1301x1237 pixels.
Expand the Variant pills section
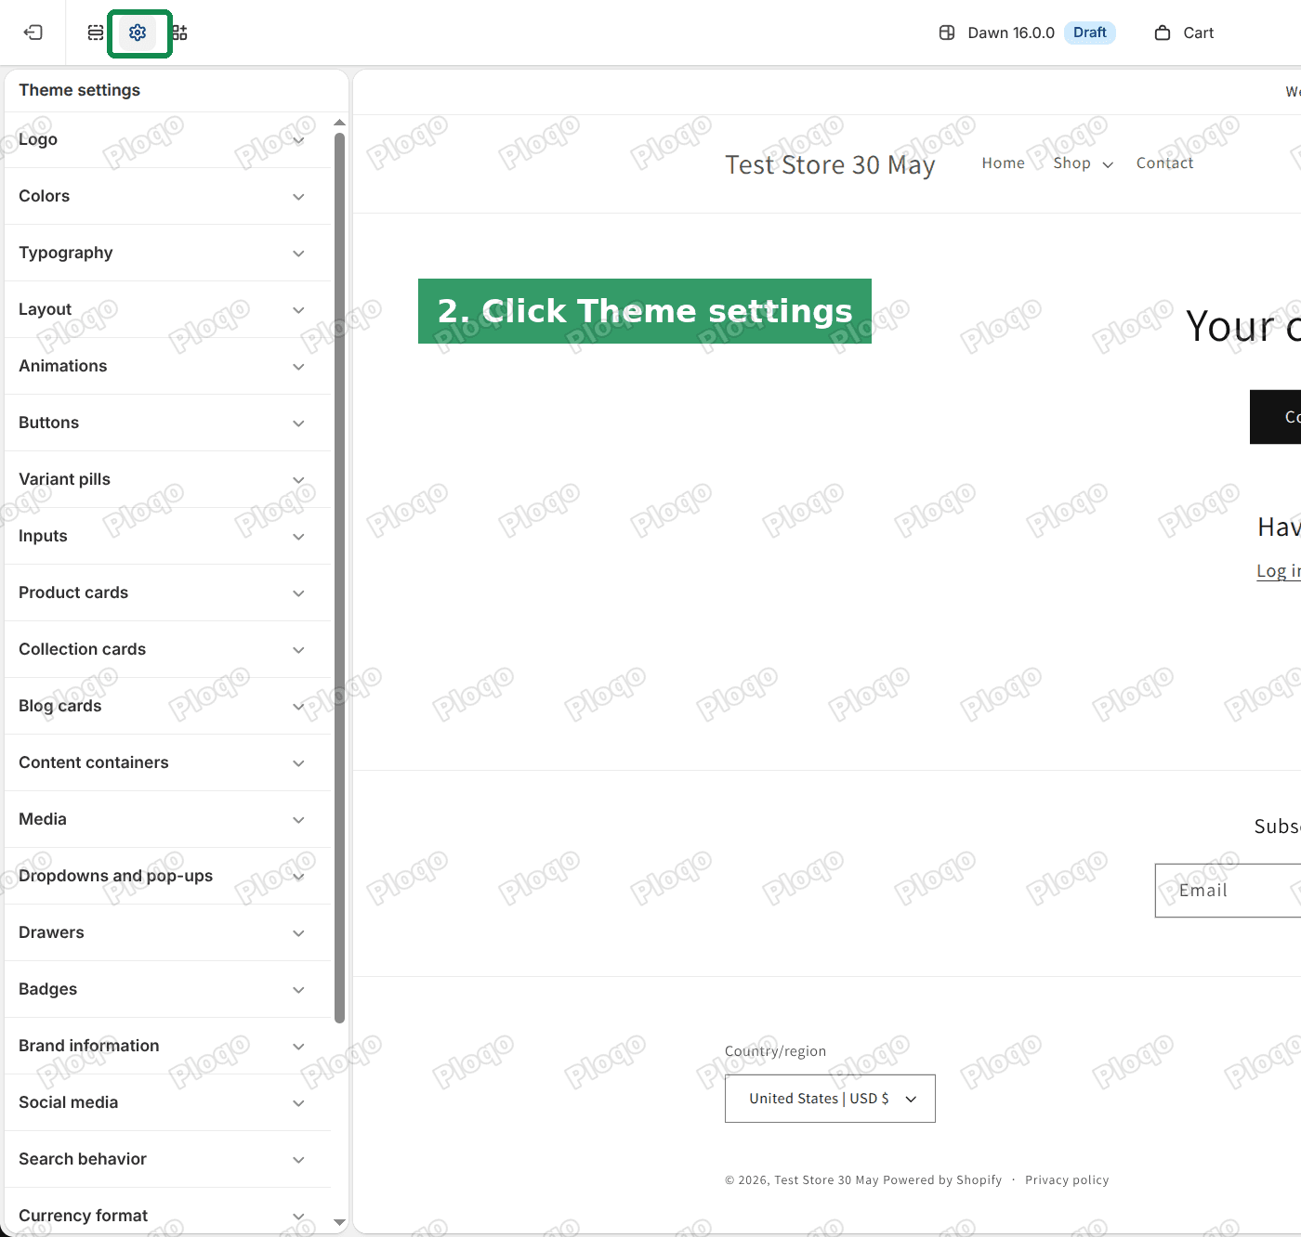pos(168,479)
